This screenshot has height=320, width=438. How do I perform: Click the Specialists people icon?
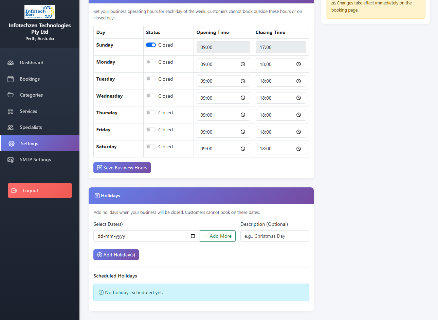pyautogui.click(x=11, y=127)
